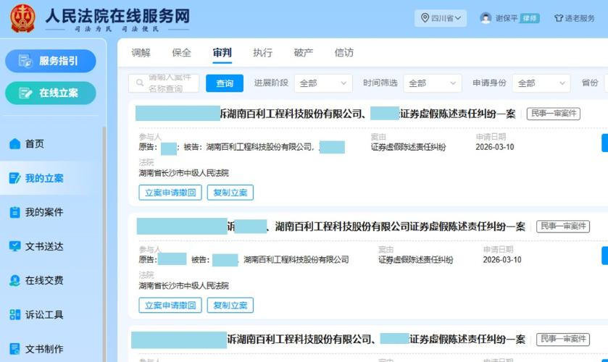
Task: Open the 信访 tab
Action: [x=344, y=53]
